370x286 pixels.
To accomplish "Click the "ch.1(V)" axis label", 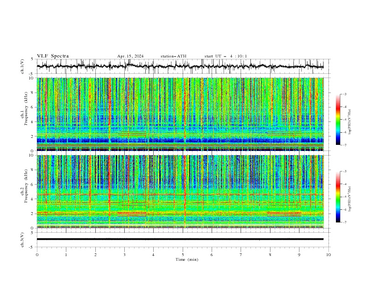I will pos(22,66).
